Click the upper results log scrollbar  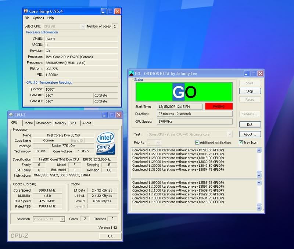tap(259, 162)
